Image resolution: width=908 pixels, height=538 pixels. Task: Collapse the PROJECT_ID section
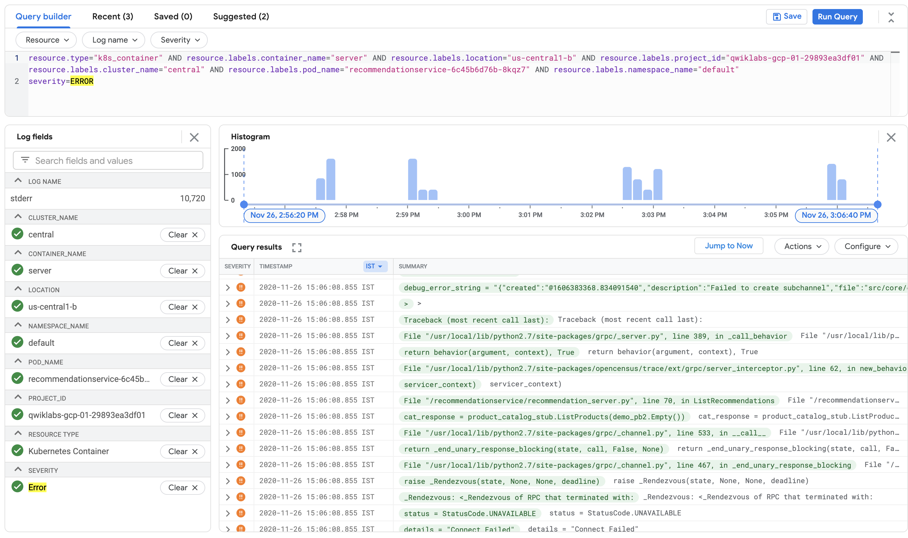pyautogui.click(x=18, y=397)
